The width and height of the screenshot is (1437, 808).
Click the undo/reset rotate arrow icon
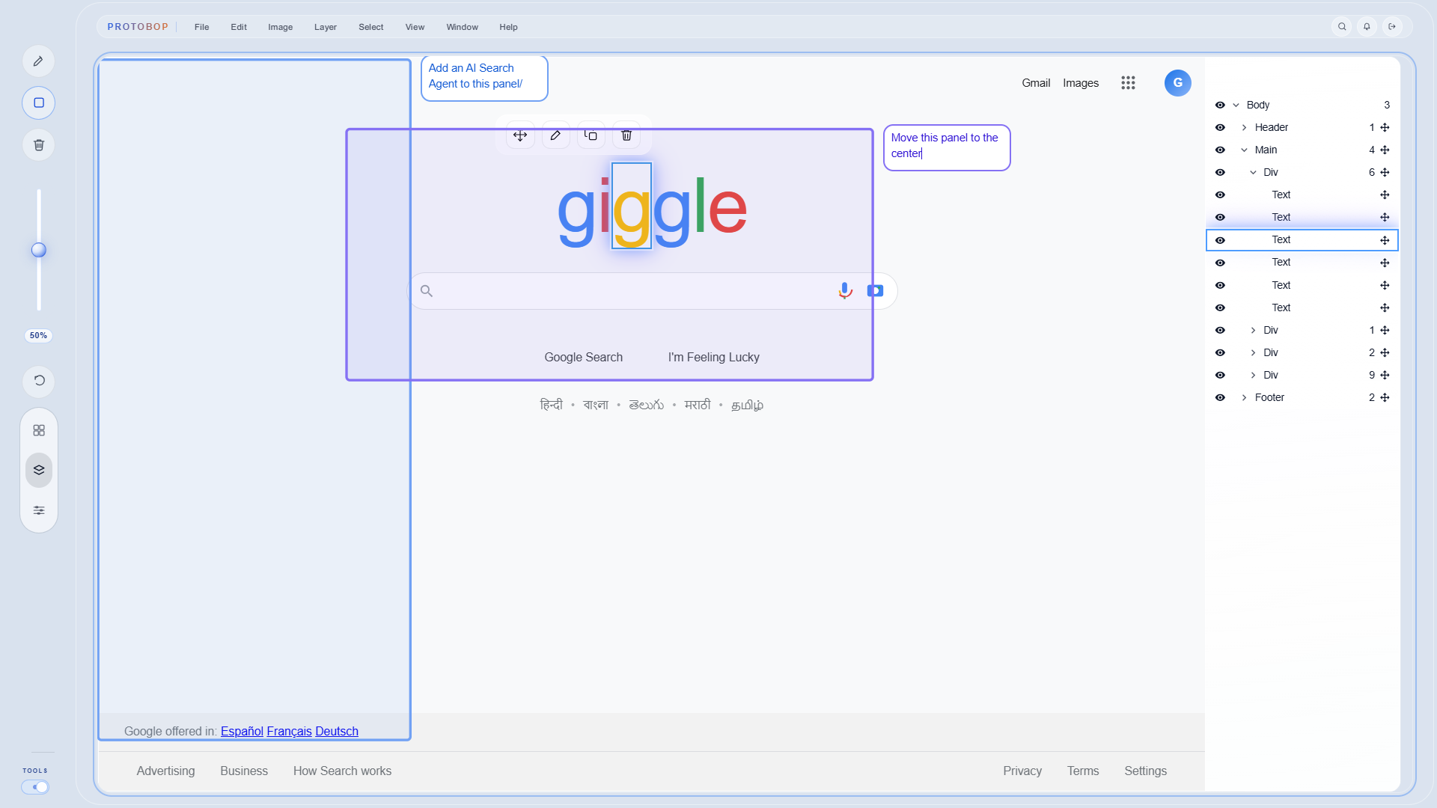[39, 381]
